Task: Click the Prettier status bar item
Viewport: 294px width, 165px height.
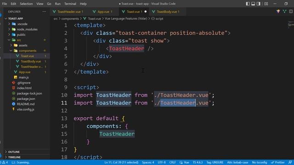Action: (x=277, y=162)
